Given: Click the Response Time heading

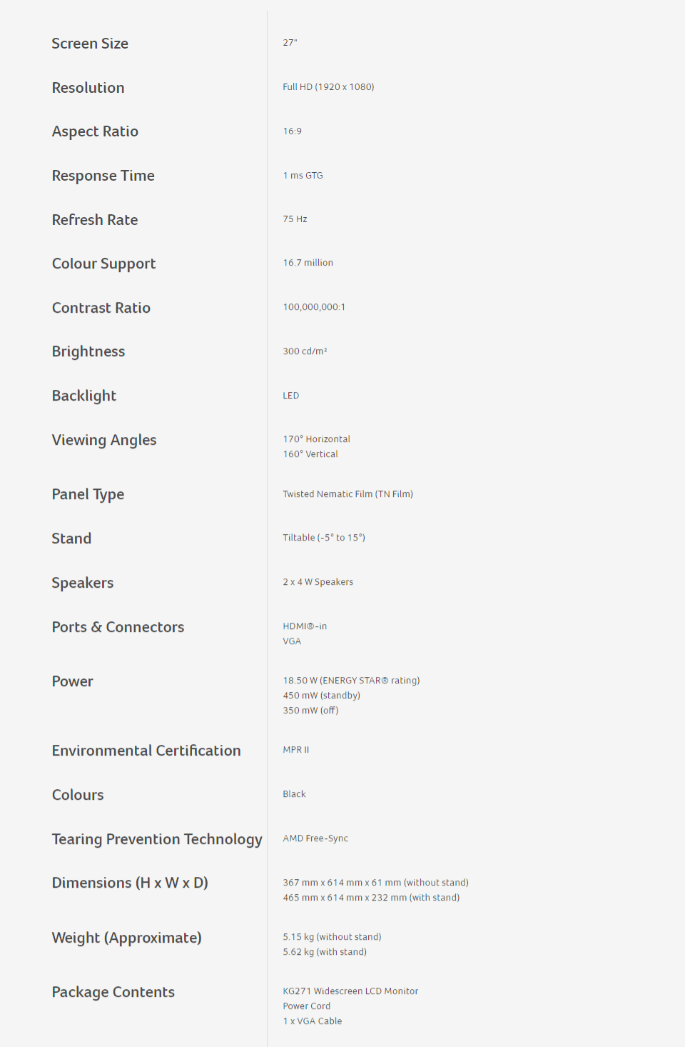Looking at the screenshot, I should (103, 176).
